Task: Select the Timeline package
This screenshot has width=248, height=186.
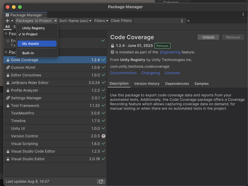Action: pos(55,121)
